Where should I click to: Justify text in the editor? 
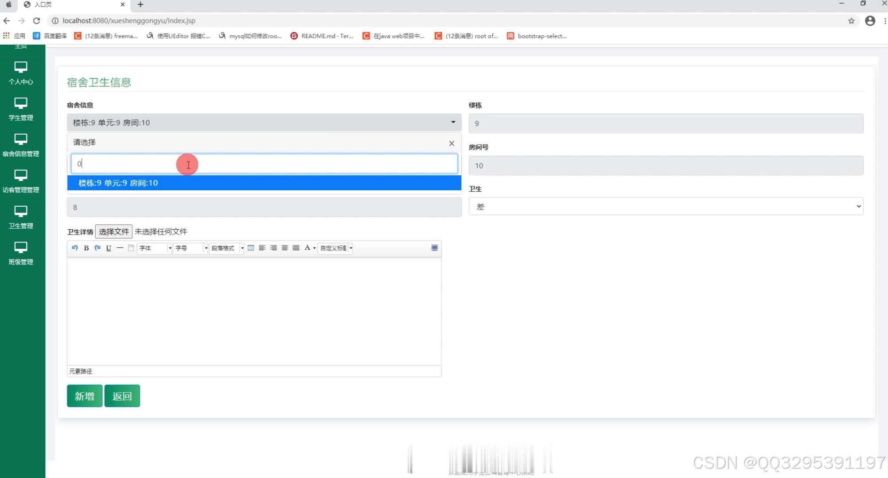click(296, 248)
